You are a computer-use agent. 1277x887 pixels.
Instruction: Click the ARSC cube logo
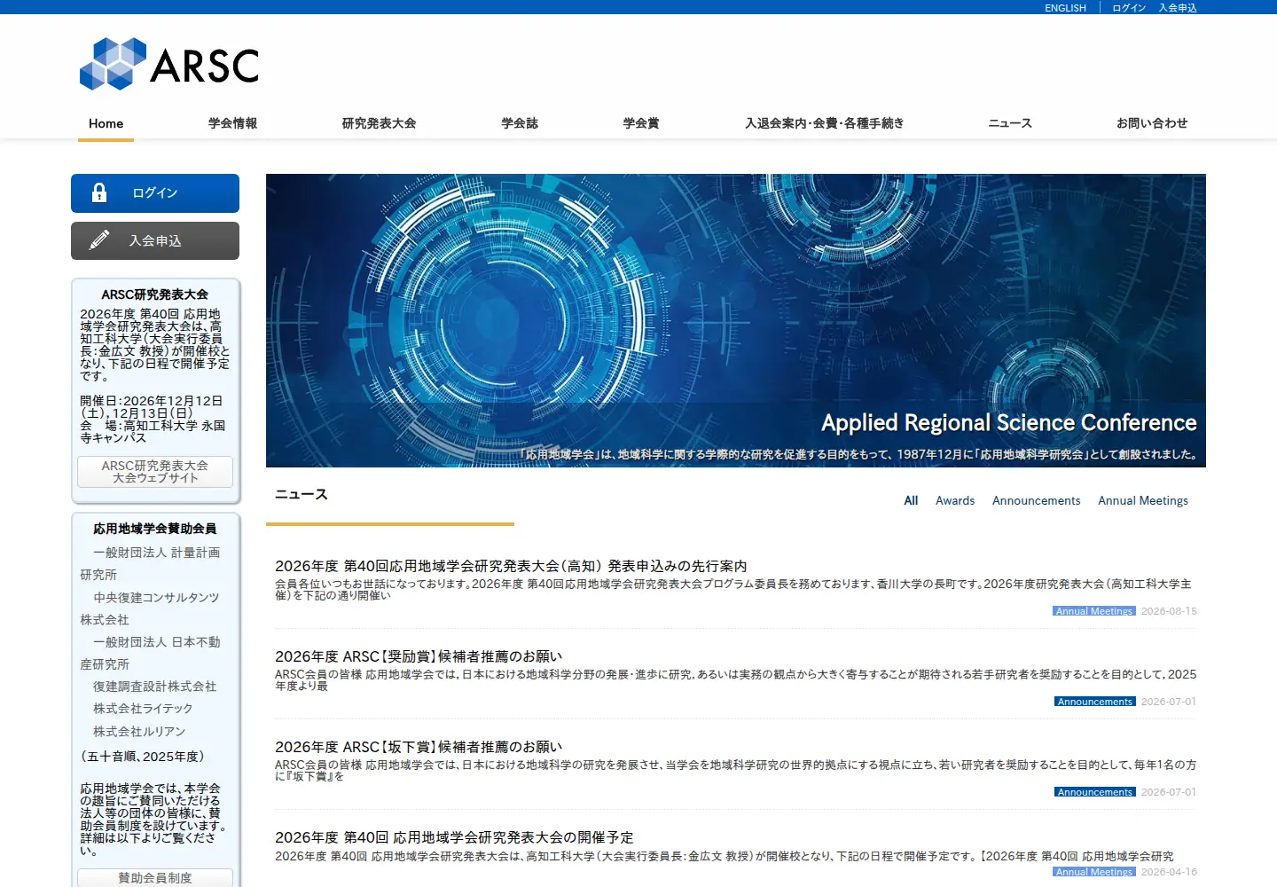169,64
